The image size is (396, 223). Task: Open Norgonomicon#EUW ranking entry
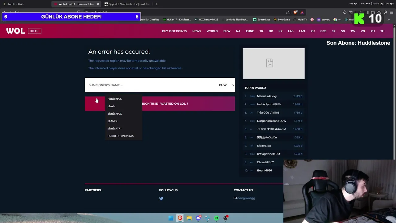point(271,121)
